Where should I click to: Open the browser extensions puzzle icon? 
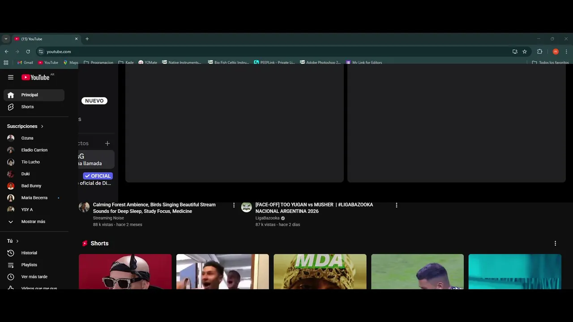pyautogui.click(x=539, y=51)
